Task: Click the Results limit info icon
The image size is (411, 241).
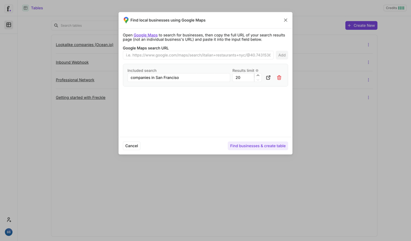Action: coord(257,71)
